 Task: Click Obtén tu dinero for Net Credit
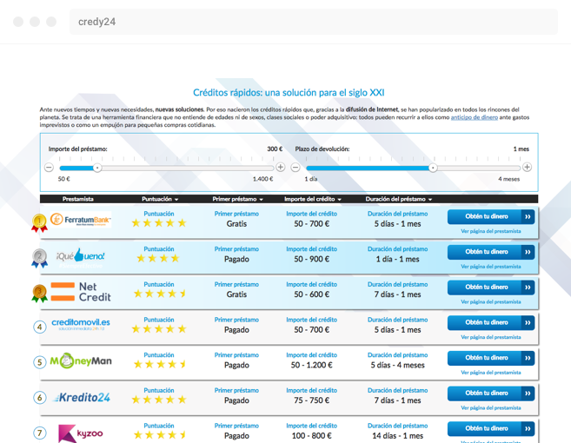tap(491, 288)
